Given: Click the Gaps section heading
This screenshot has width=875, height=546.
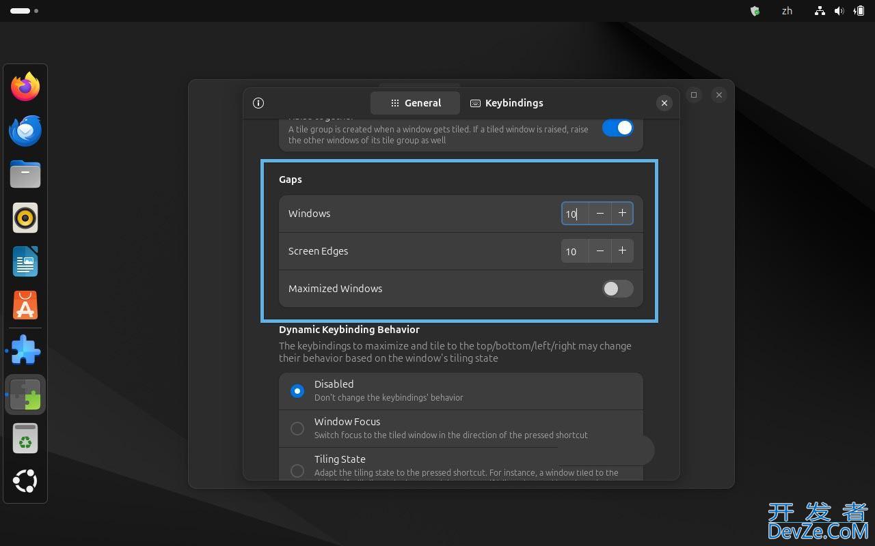Looking at the screenshot, I should 291,179.
